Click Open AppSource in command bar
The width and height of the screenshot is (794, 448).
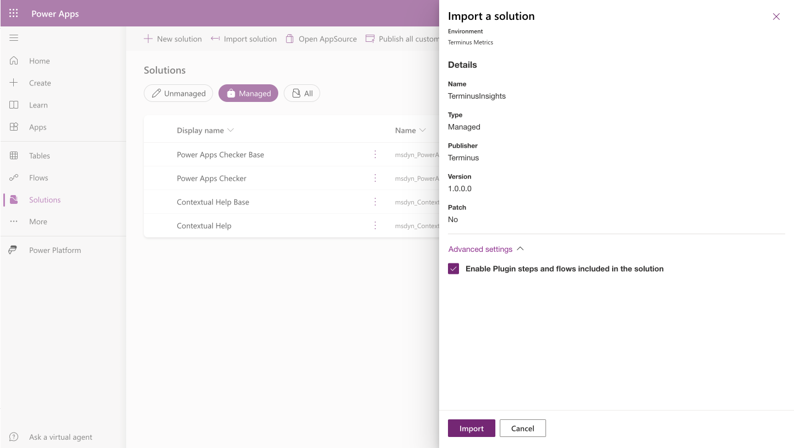coord(321,39)
